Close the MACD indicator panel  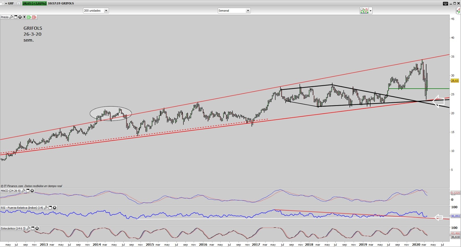click(x=32, y=191)
